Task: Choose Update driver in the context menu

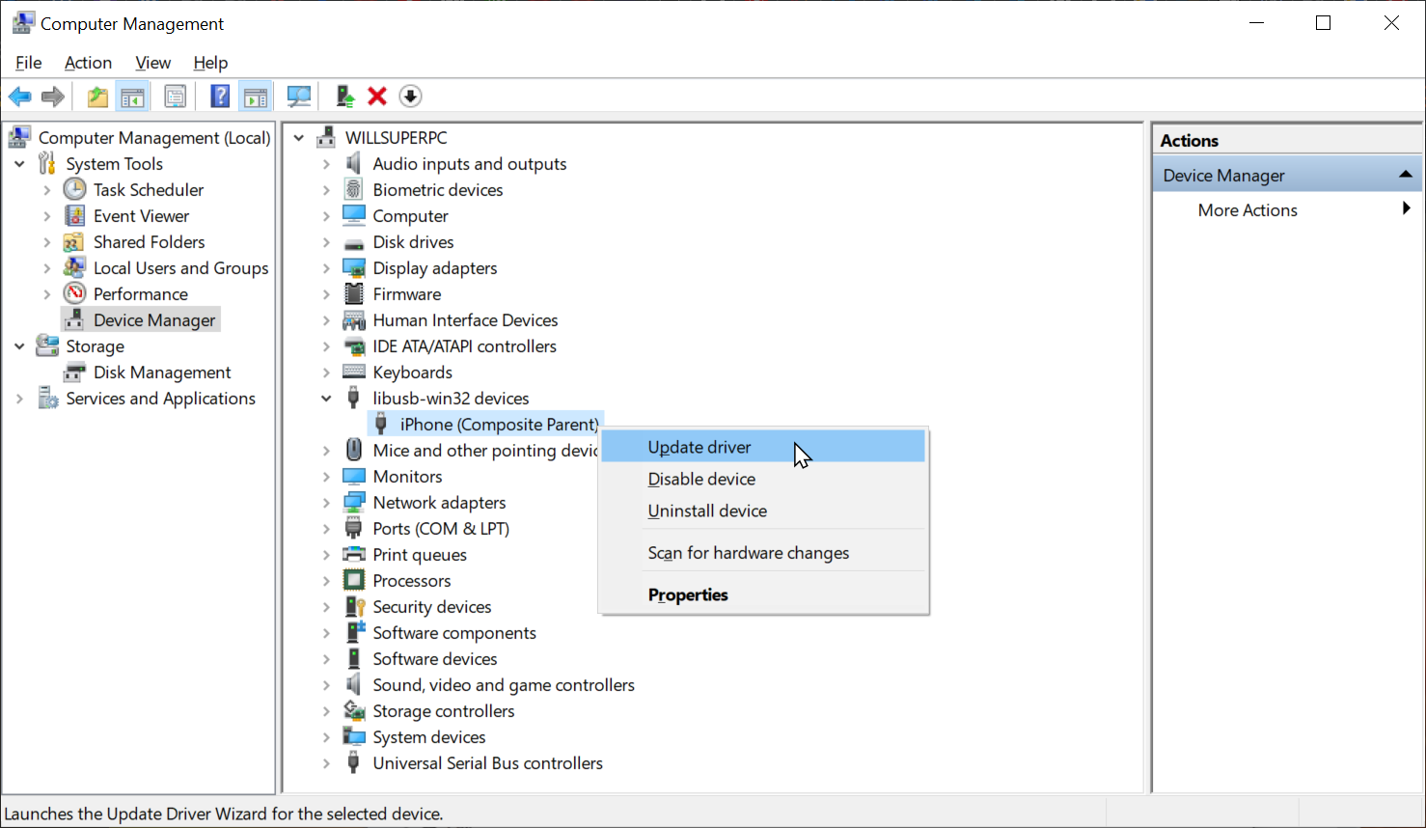Action: 763,447
